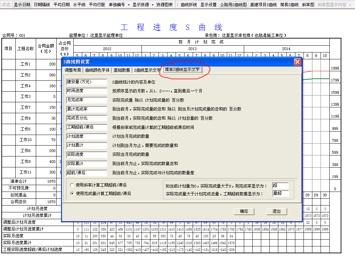This screenshot has width=355, height=256.
Task: Click the 退出 button
Action: tap(277, 211)
